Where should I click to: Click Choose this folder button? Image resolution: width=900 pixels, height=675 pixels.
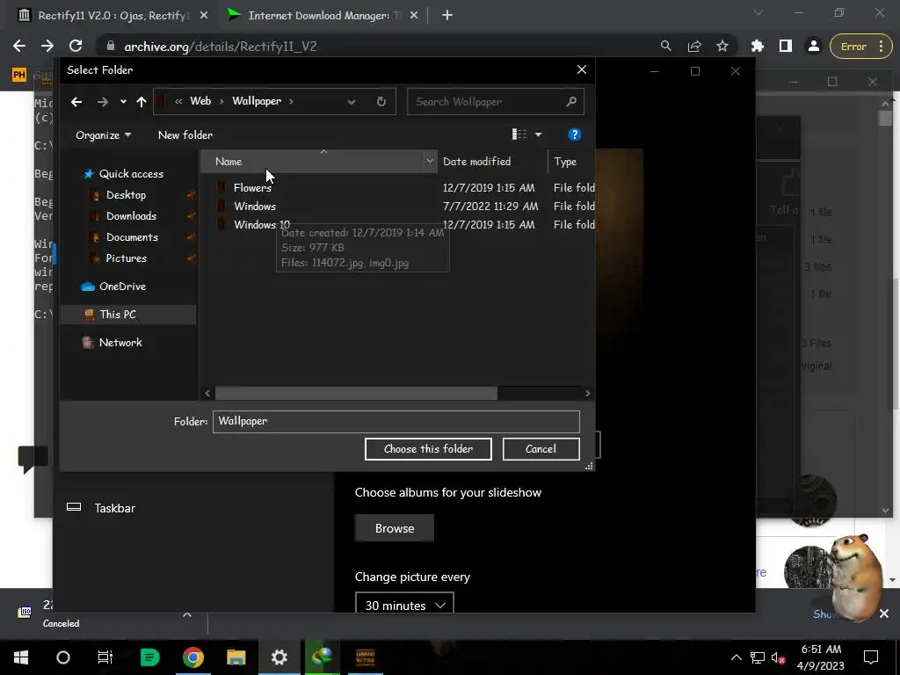coord(428,449)
